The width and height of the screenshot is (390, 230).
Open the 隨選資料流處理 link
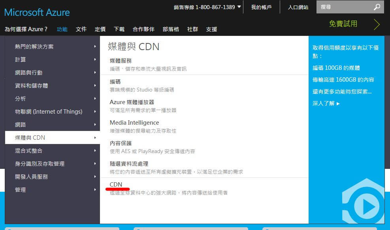tap(129, 164)
